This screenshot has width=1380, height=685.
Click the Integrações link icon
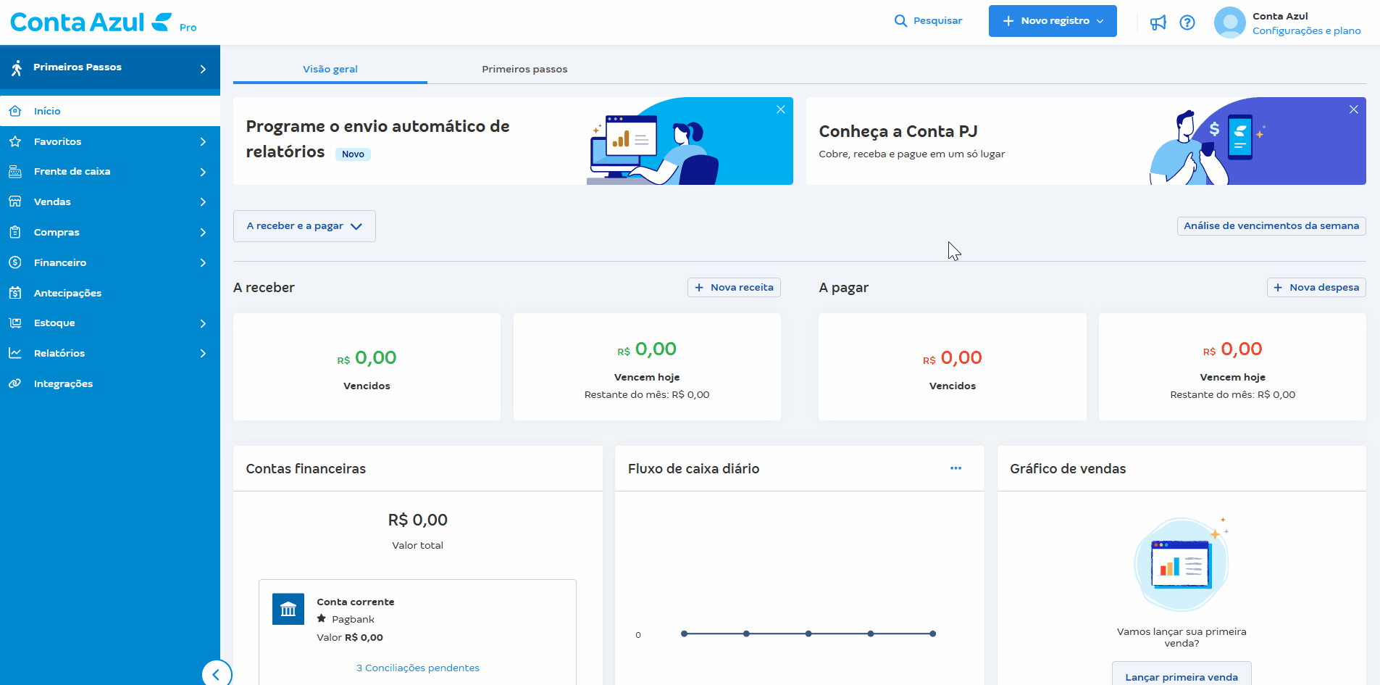tap(16, 383)
